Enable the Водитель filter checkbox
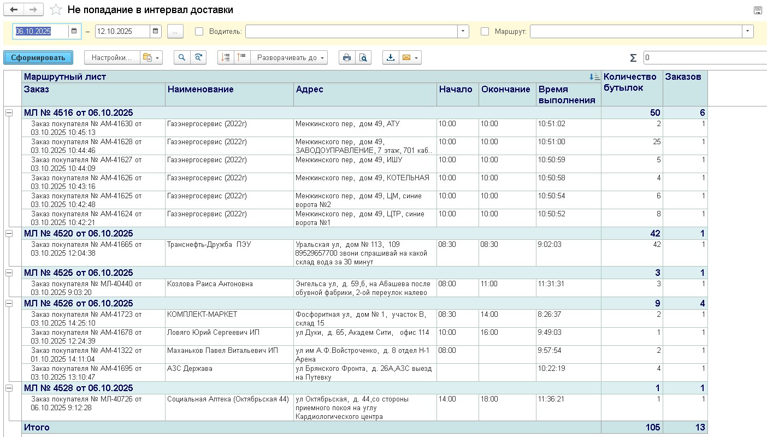Screen dimensions: 767x437 (199, 32)
